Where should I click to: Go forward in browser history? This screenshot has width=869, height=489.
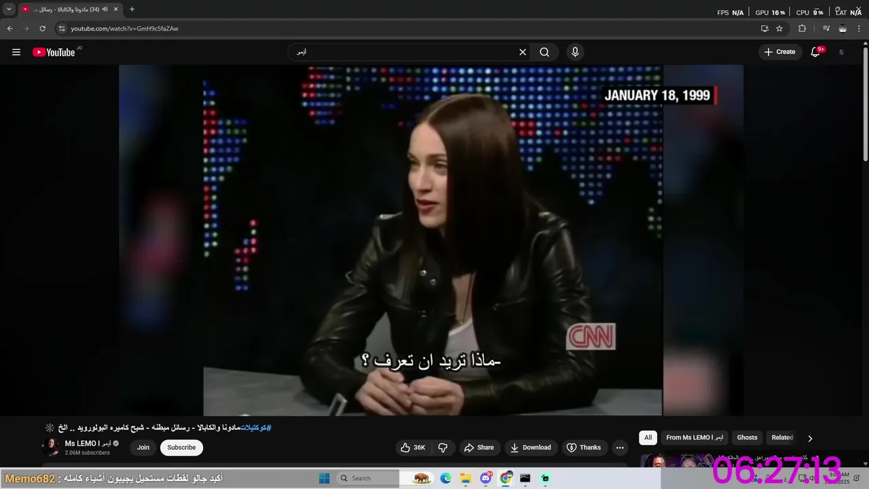26,29
